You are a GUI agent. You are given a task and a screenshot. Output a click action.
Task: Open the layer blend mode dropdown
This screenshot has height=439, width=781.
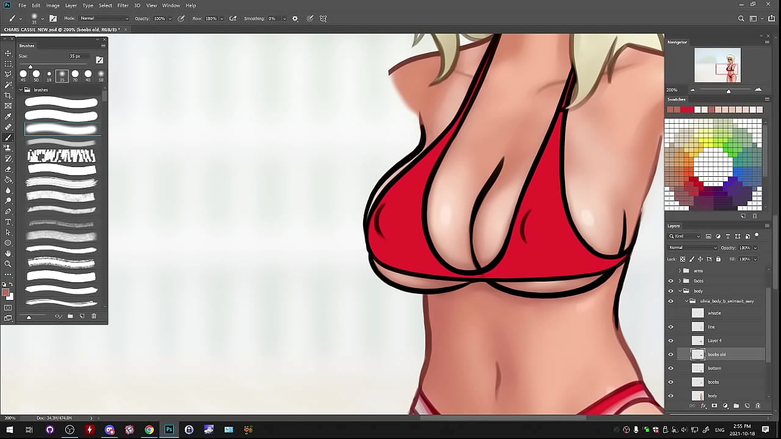(693, 248)
